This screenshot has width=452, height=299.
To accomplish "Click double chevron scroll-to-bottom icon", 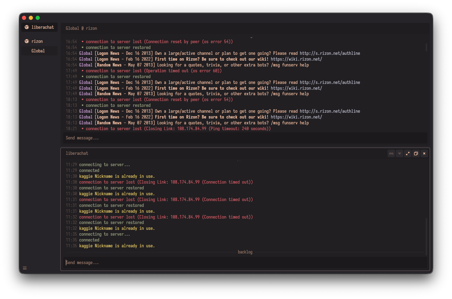I will point(400,153).
